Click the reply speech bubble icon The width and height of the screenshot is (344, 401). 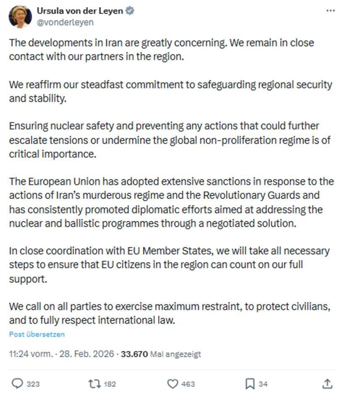[17, 383]
